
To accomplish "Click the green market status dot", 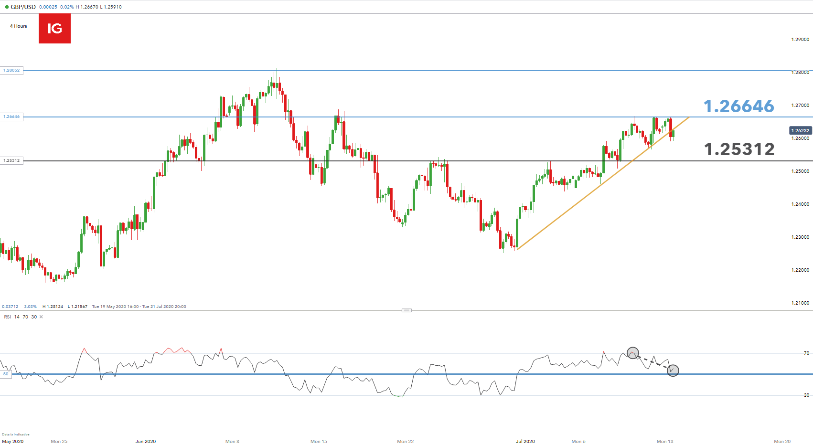I will click(x=7, y=7).
